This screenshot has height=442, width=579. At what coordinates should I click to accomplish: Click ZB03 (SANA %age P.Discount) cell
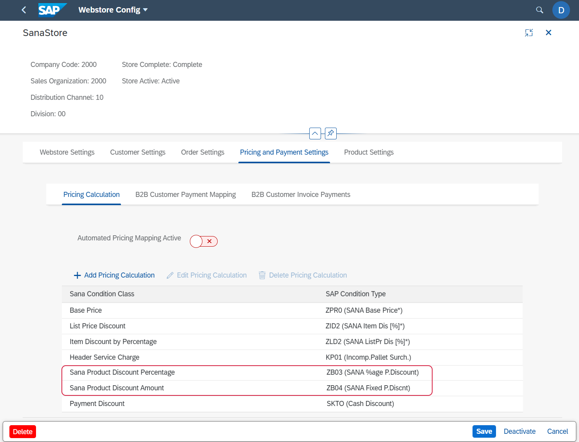(373, 372)
